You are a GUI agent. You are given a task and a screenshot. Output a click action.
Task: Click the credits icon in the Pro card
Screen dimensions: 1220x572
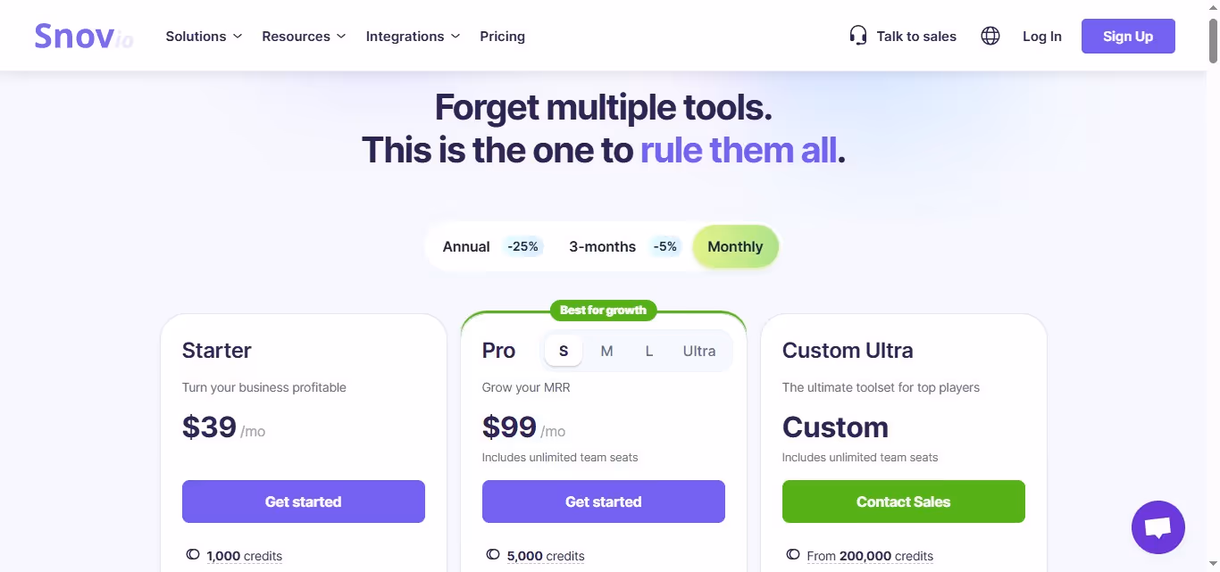(492, 554)
